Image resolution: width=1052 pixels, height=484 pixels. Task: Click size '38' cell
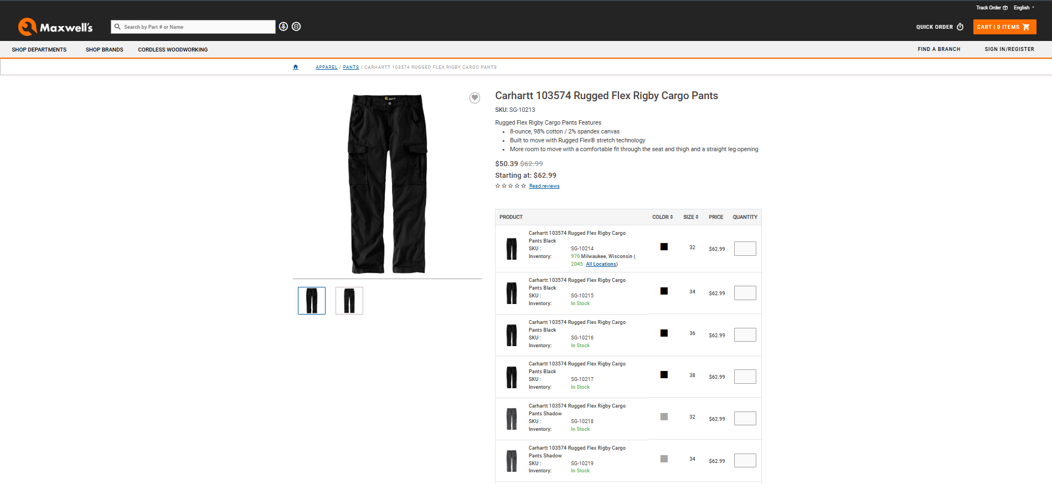pos(692,375)
